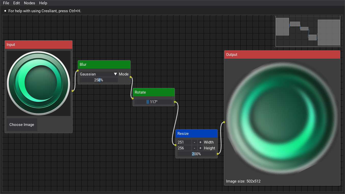Click the Ctrl+H help hint text
Image resolution: width=345 pixels, height=194 pixels.
45,11
